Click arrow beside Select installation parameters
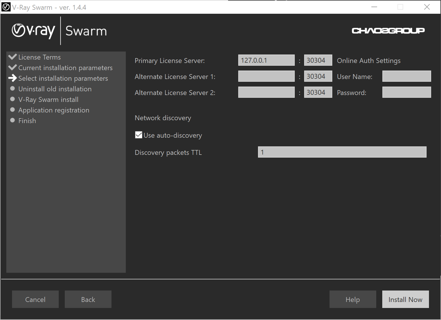Viewport: 441px width, 320px height. pyautogui.click(x=13, y=78)
